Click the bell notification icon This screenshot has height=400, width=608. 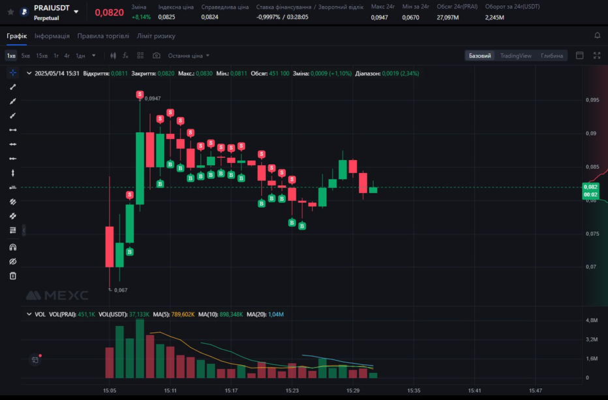coord(597,36)
